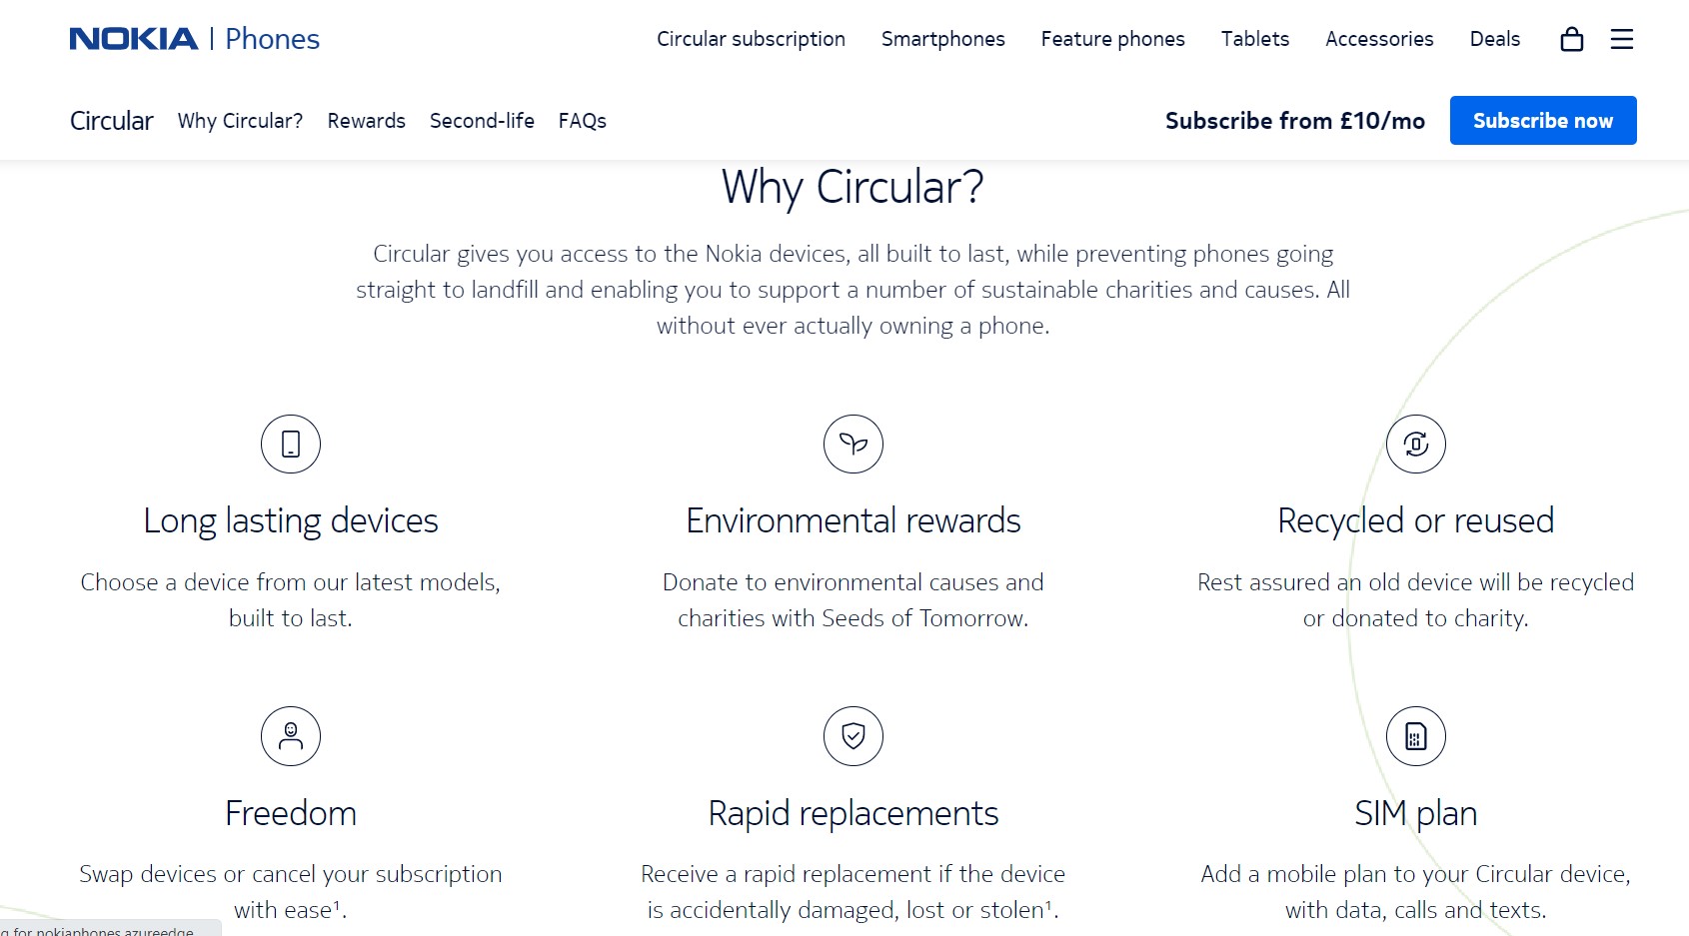Click the Subscribe now button
The image size is (1689, 936).
pyautogui.click(x=1543, y=121)
